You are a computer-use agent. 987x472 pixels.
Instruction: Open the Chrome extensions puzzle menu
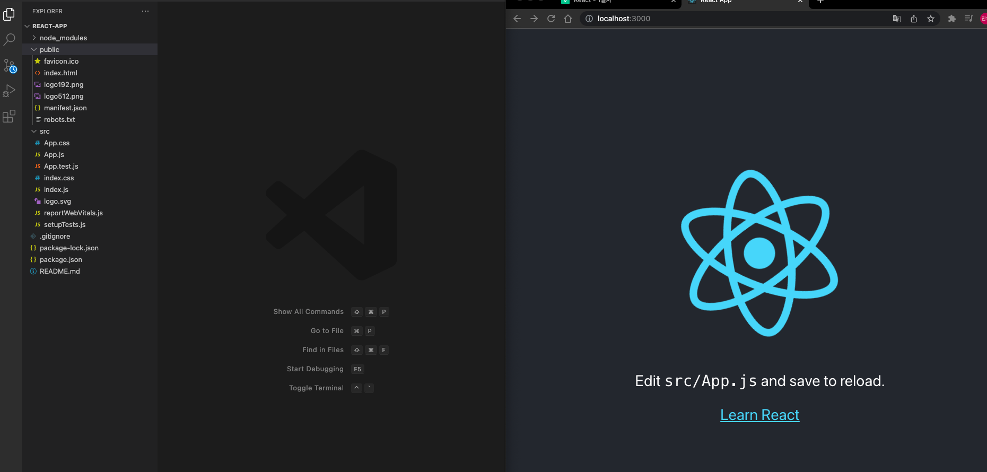[x=952, y=19]
